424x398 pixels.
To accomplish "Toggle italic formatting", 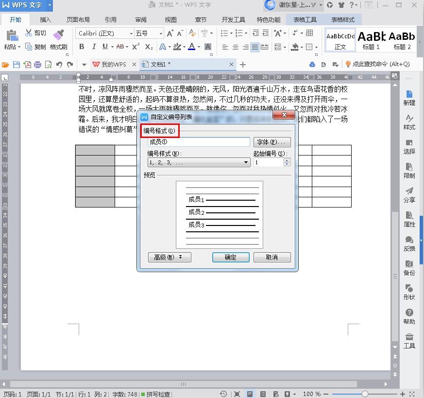I will point(94,47).
